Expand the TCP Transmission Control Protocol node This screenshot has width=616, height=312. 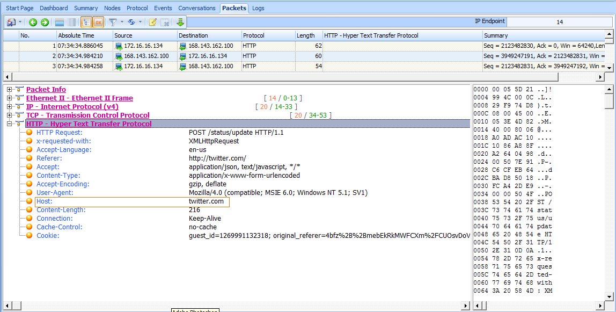[x=10, y=115]
